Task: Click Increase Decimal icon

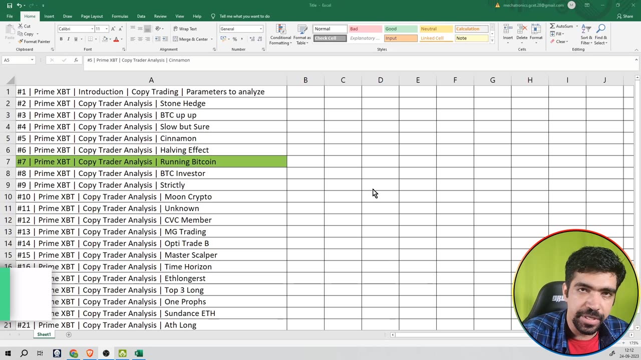Action: click(x=251, y=39)
